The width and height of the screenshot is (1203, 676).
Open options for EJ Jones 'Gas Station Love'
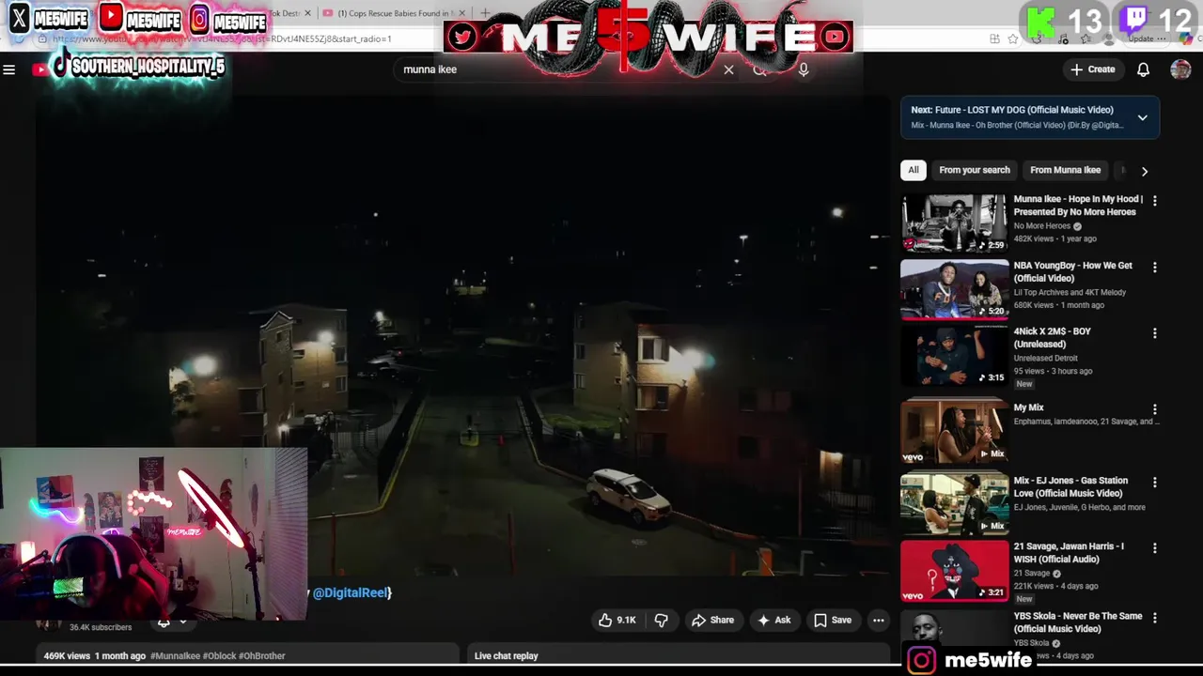(1154, 483)
